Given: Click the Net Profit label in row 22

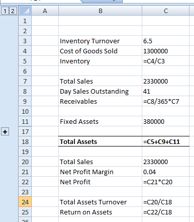Looking at the screenshot, I should [100, 182].
